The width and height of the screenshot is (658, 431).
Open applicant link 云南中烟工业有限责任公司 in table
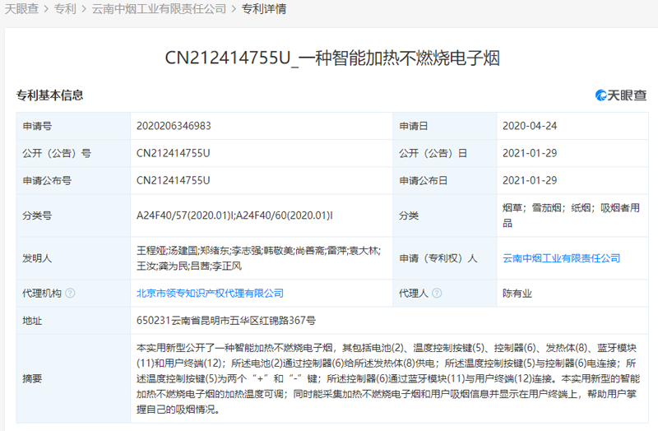point(562,258)
